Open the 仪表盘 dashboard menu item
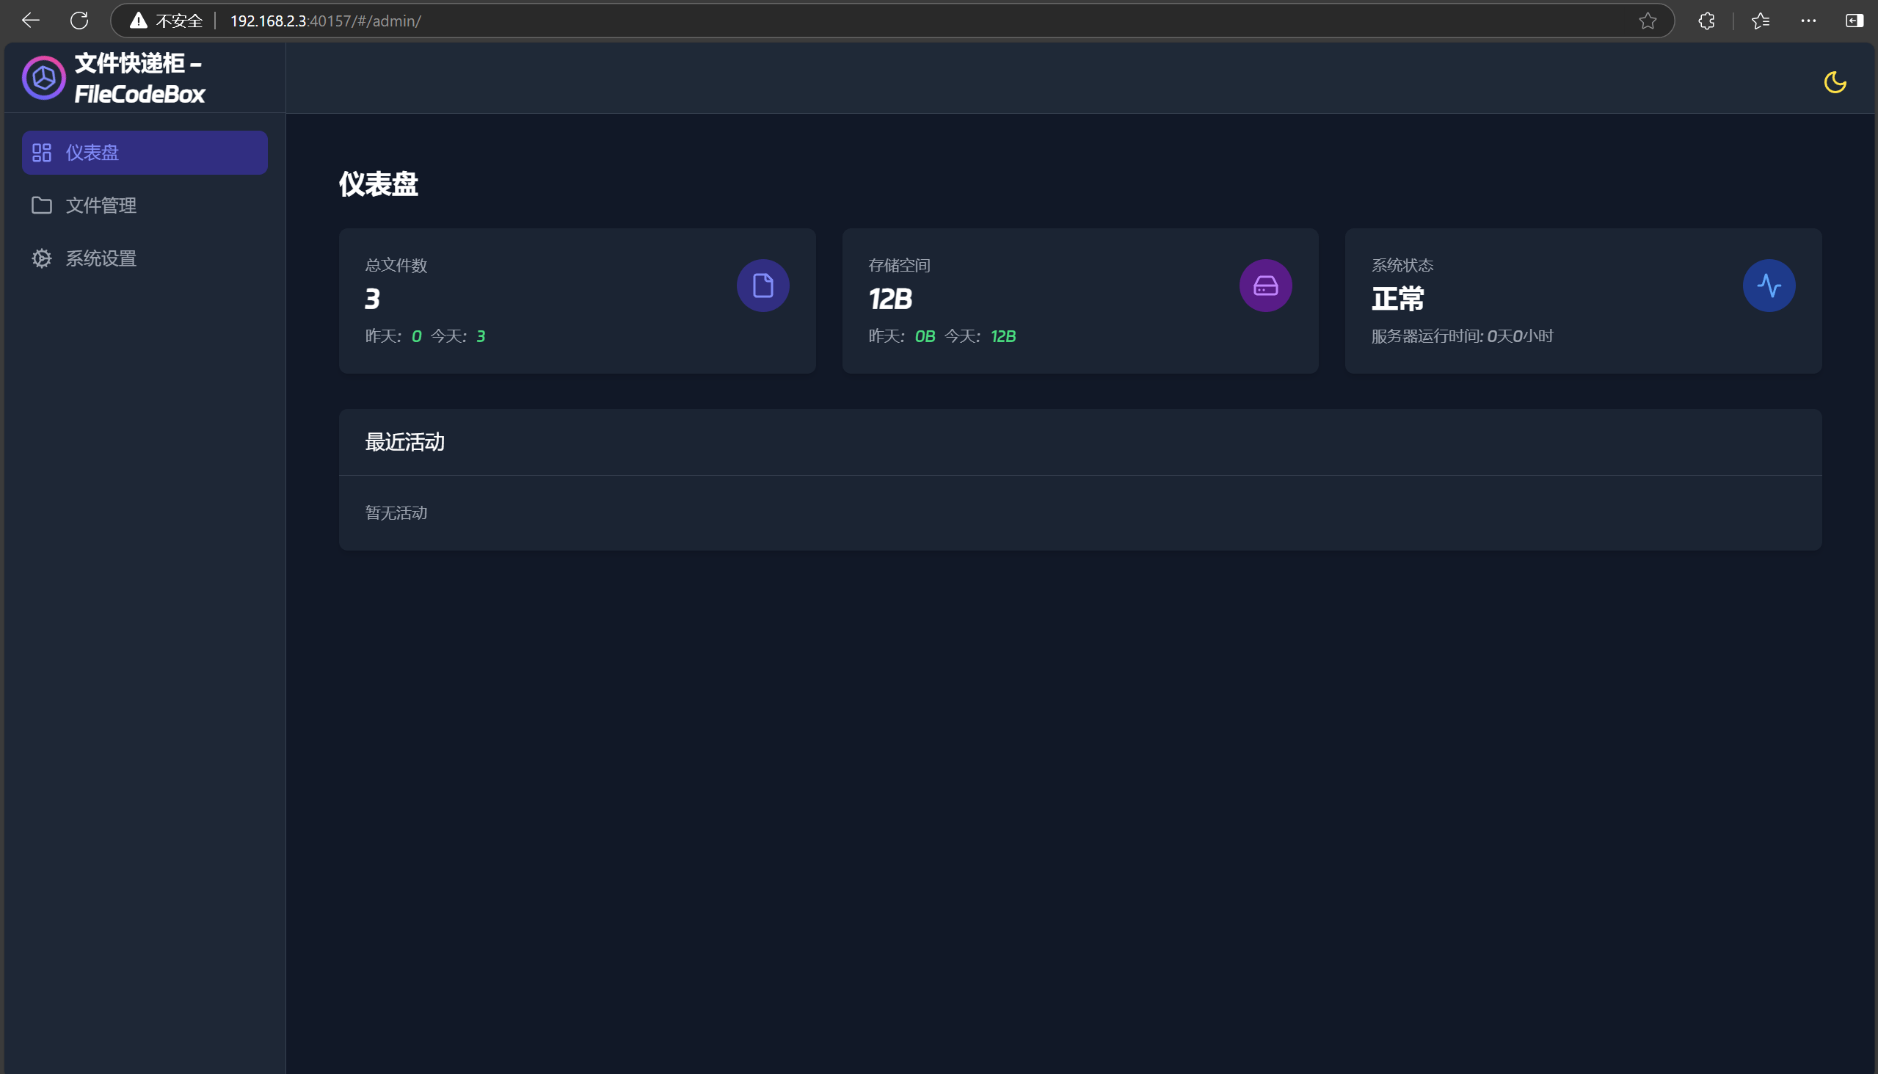The height and width of the screenshot is (1074, 1878). tap(145, 153)
